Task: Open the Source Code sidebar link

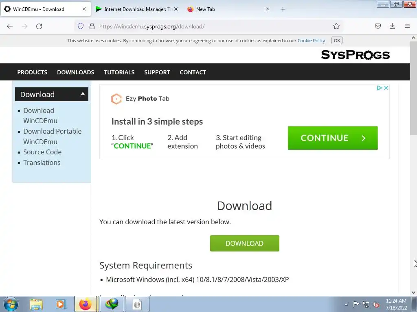Action: (x=42, y=152)
